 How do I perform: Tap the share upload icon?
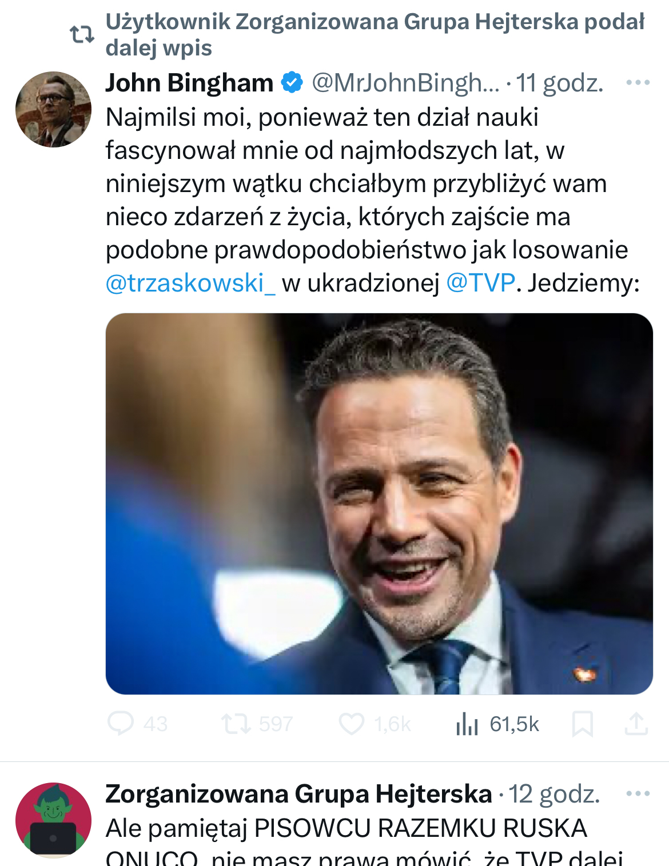click(x=636, y=724)
